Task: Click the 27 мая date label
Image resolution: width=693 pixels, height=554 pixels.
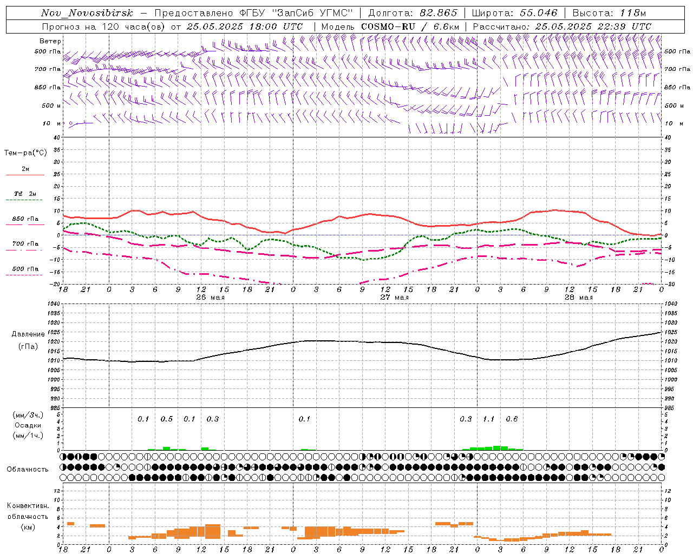Action: [395, 298]
